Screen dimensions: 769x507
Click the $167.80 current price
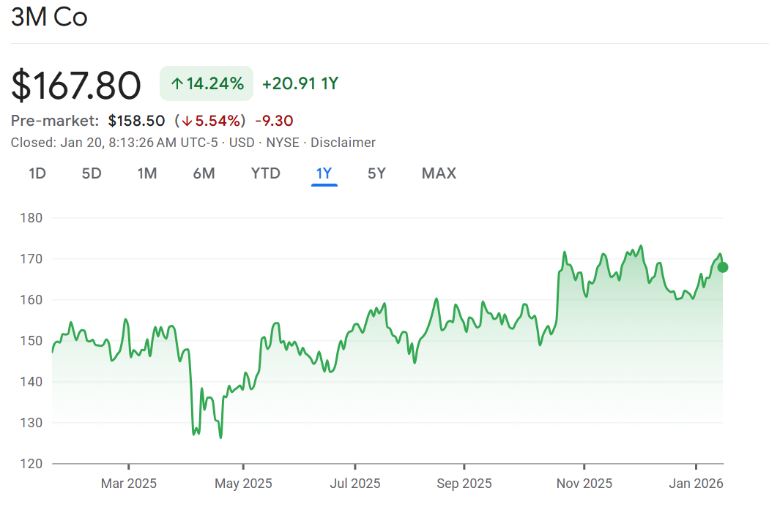pos(76,85)
